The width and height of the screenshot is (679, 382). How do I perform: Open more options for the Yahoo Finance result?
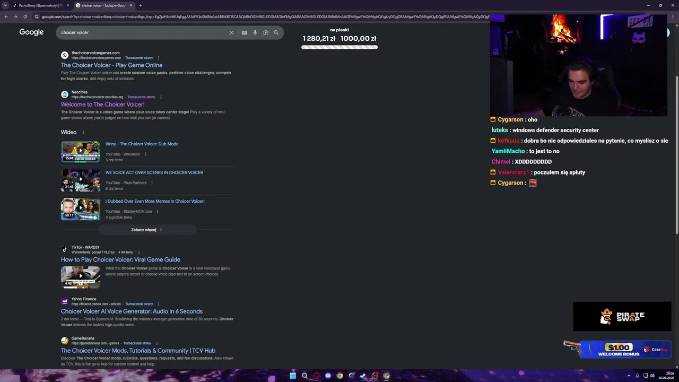click(x=159, y=304)
